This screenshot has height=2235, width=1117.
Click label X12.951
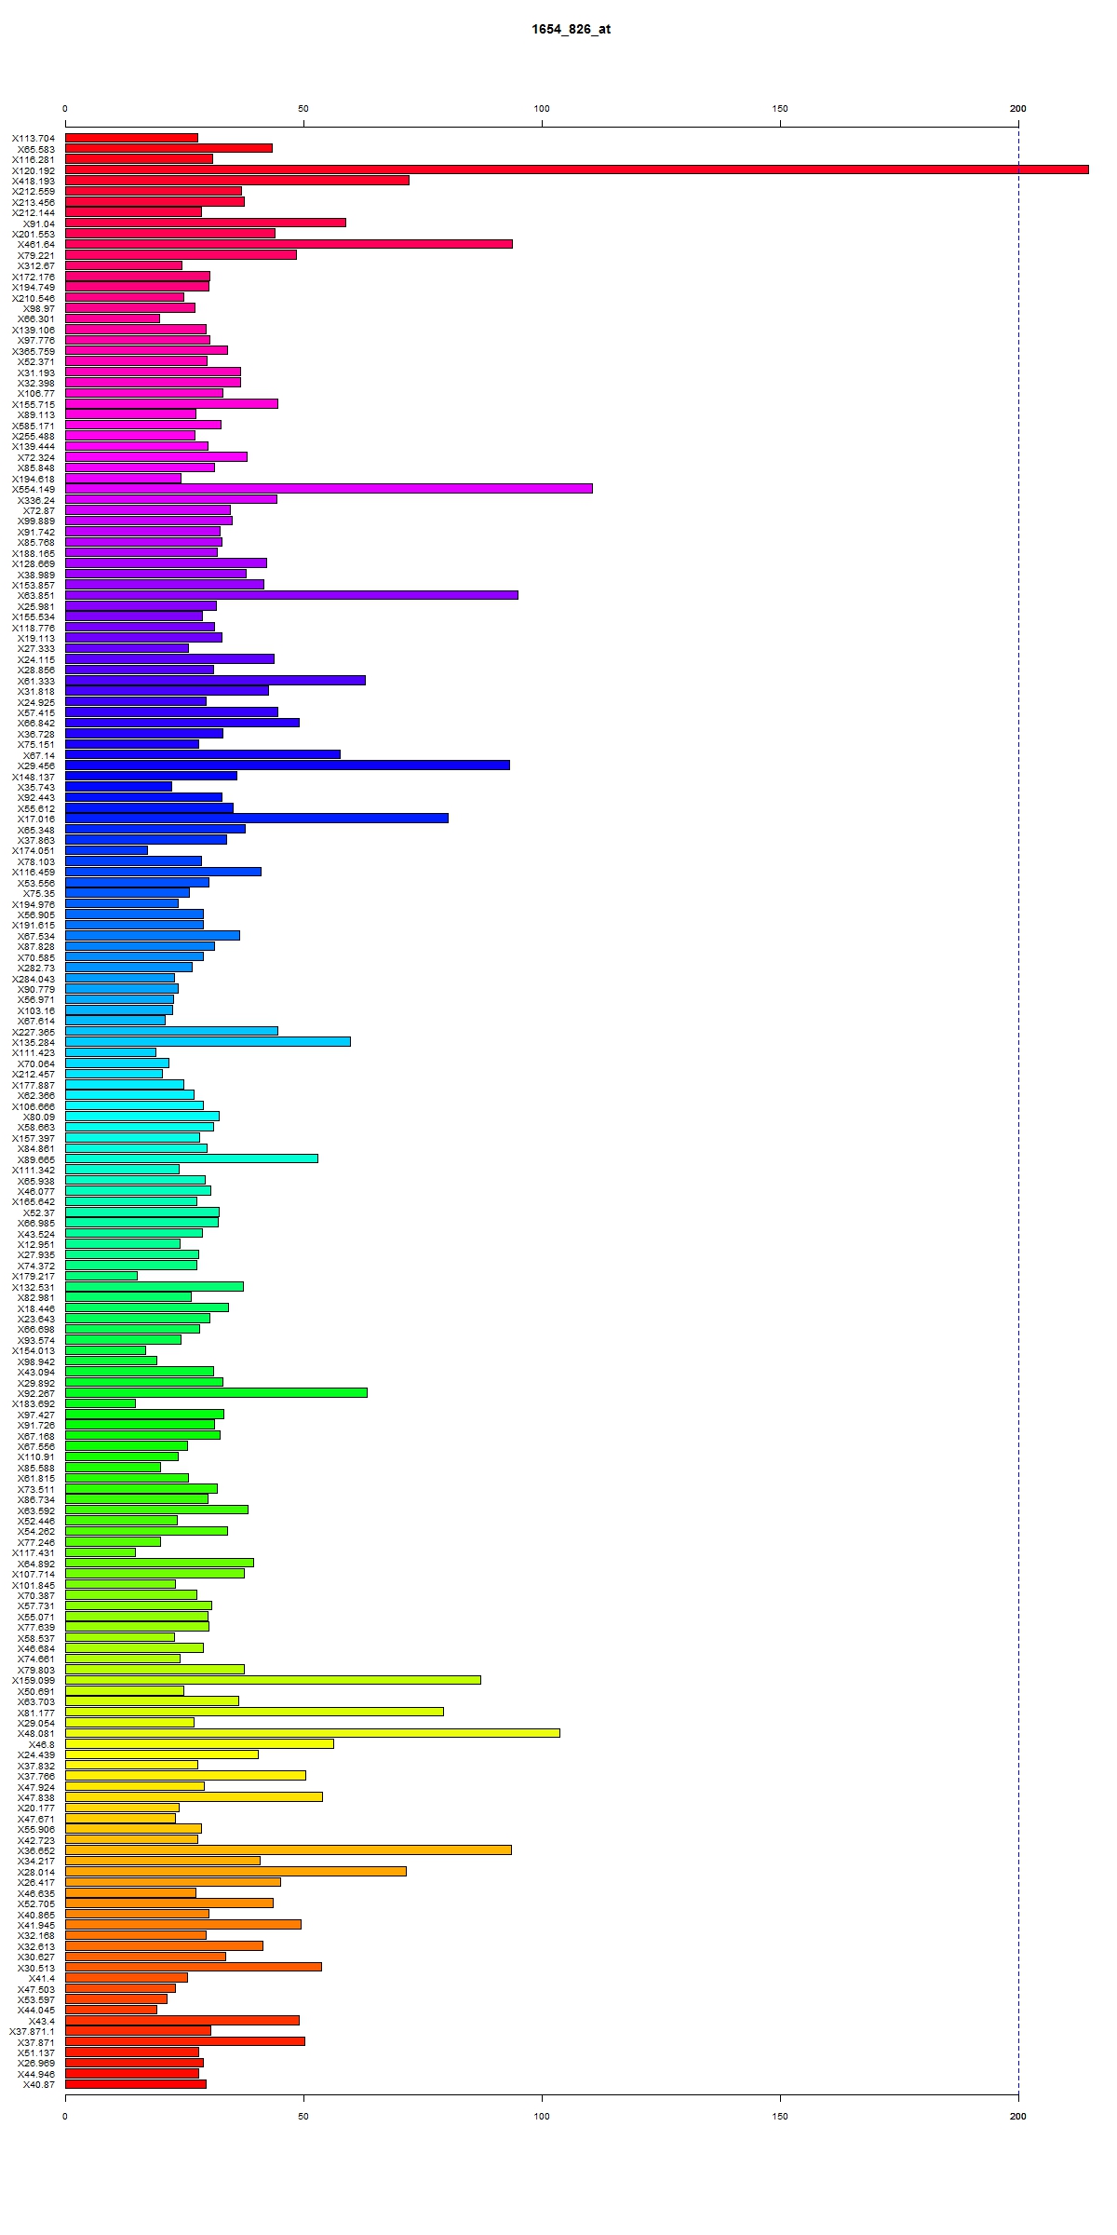pyautogui.click(x=36, y=1244)
